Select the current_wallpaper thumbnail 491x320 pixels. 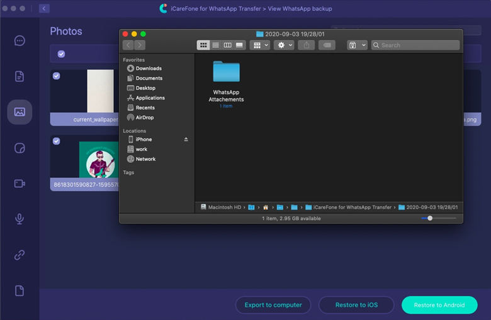pyautogui.click(x=101, y=91)
